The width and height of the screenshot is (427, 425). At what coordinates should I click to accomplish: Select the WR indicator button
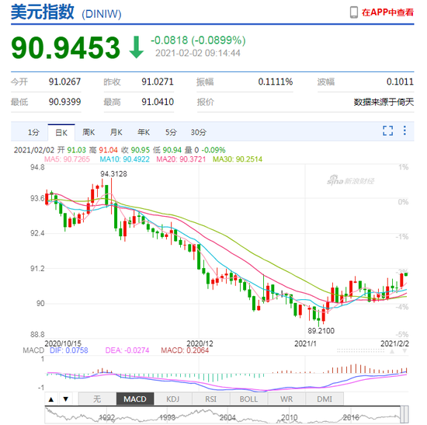286,399
